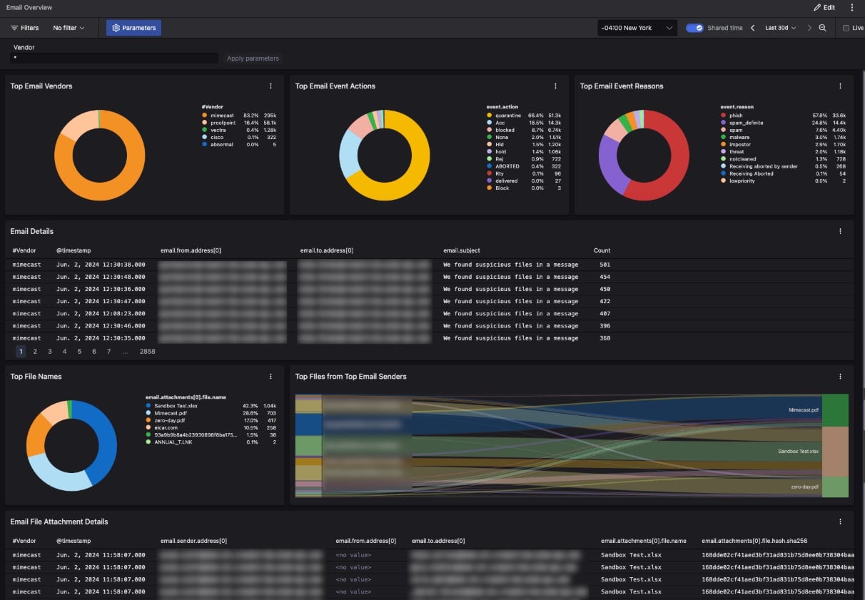
Task: Click the Vendor parameter input field
Action: coord(114,58)
